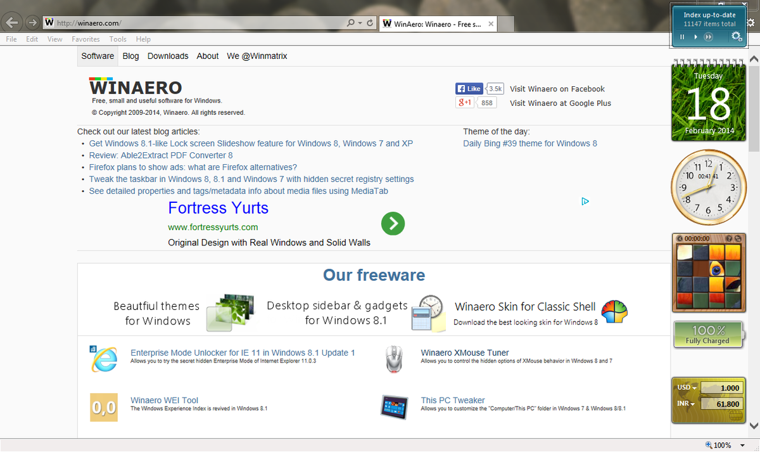Click the tablet icon for This PC Tweaker
The height and width of the screenshot is (452, 760).
[394, 406]
